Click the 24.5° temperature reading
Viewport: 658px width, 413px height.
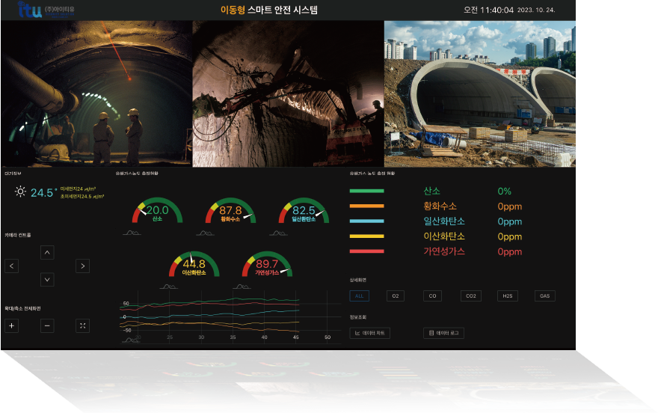click(43, 192)
